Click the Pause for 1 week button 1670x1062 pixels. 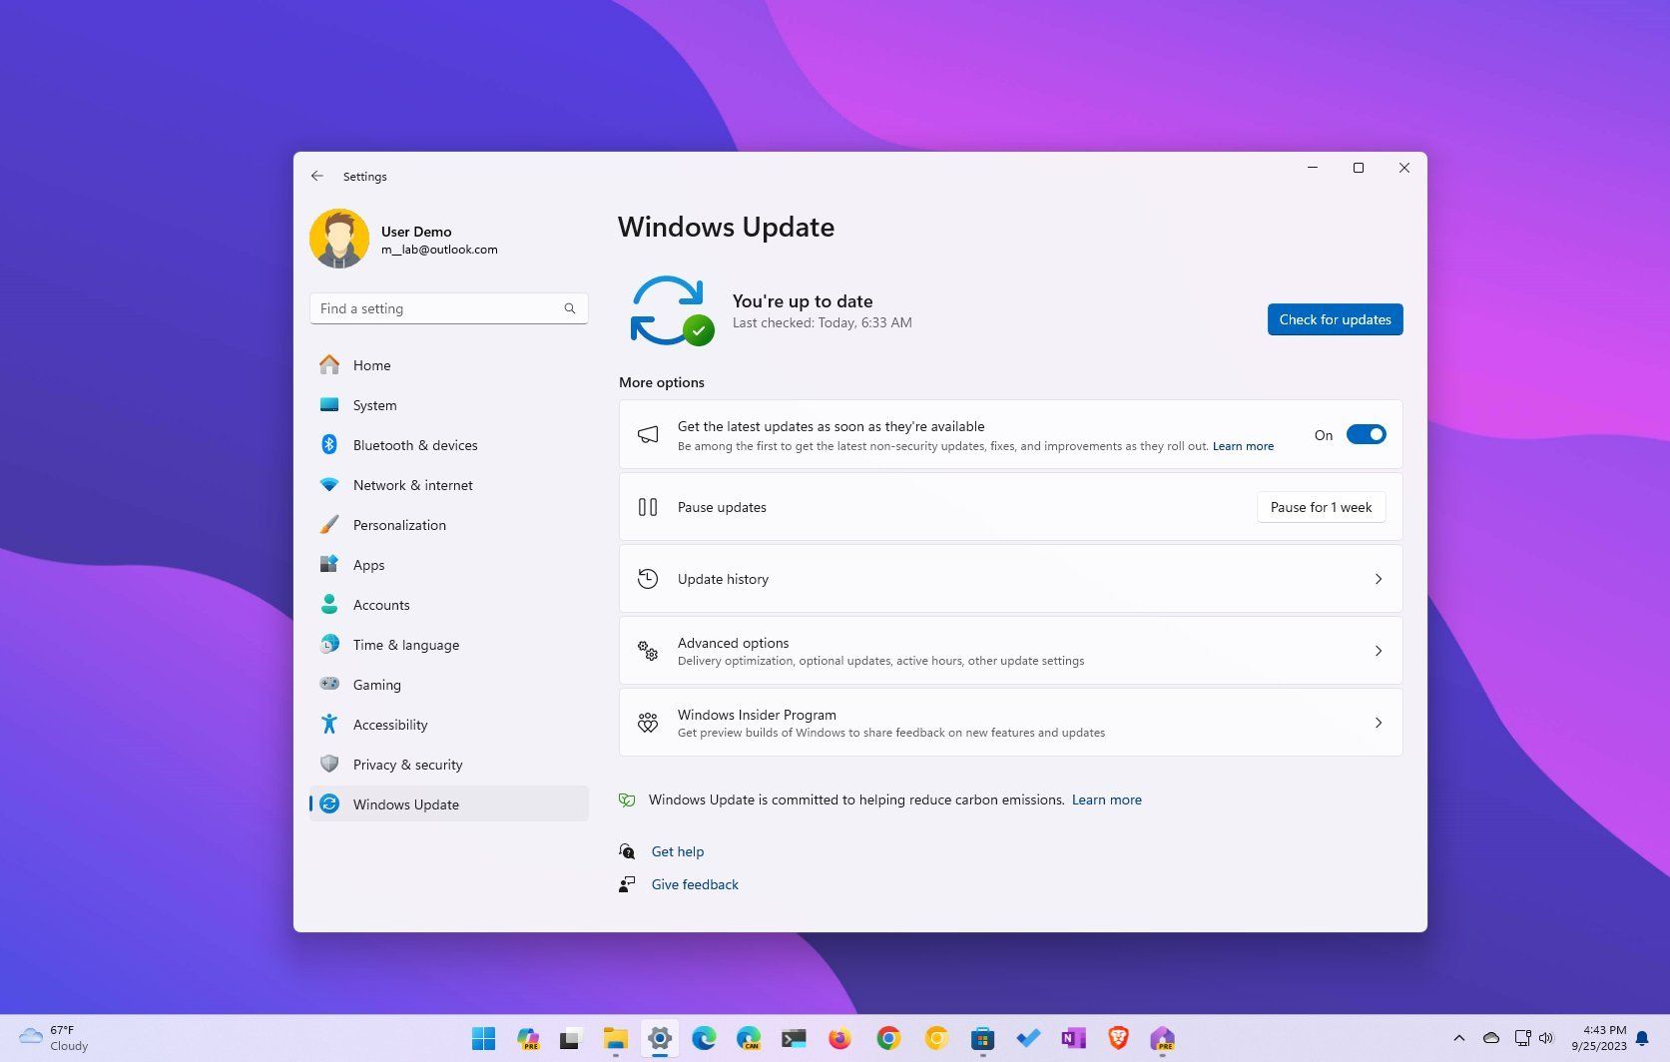[1321, 507]
